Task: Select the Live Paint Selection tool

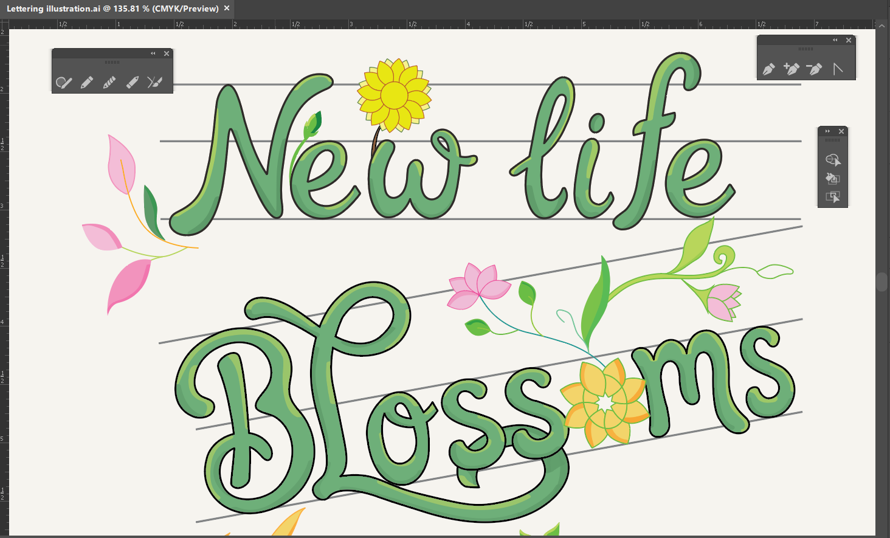Action: (833, 197)
